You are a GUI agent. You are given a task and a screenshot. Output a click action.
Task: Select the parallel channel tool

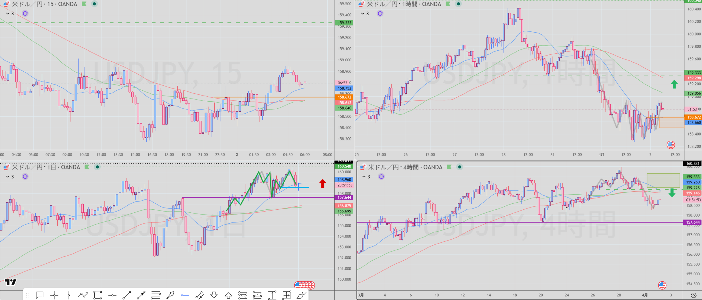(199, 295)
